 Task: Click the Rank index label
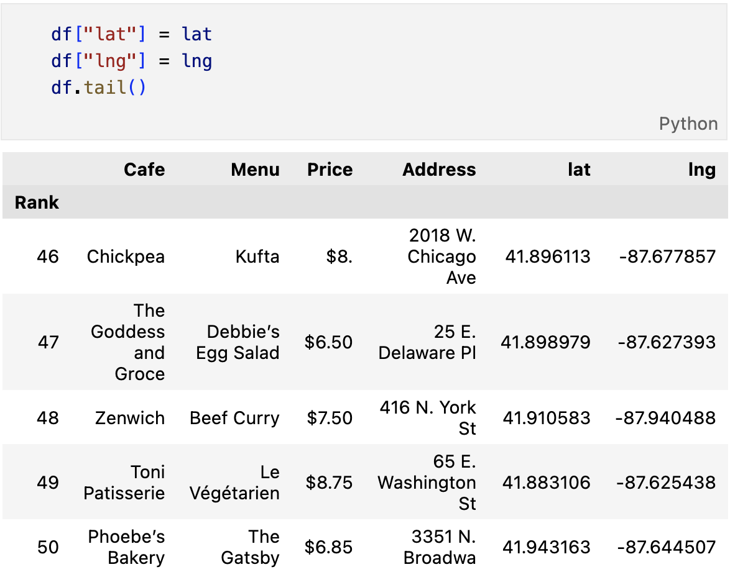click(37, 202)
